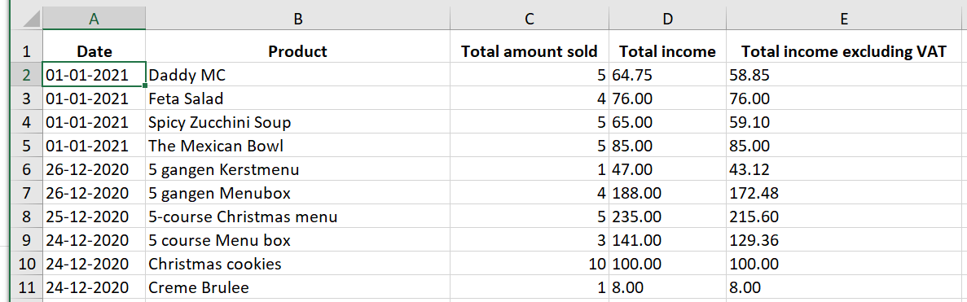Image resolution: width=967 pixels, height=302 pixels.
Task: Select the 5-course Christmas menu cell
Action: [x=298, y=217]
